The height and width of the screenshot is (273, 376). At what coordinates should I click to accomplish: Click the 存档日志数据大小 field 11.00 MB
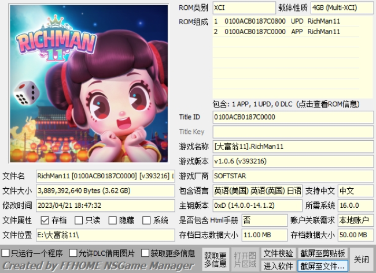point(265,235)
